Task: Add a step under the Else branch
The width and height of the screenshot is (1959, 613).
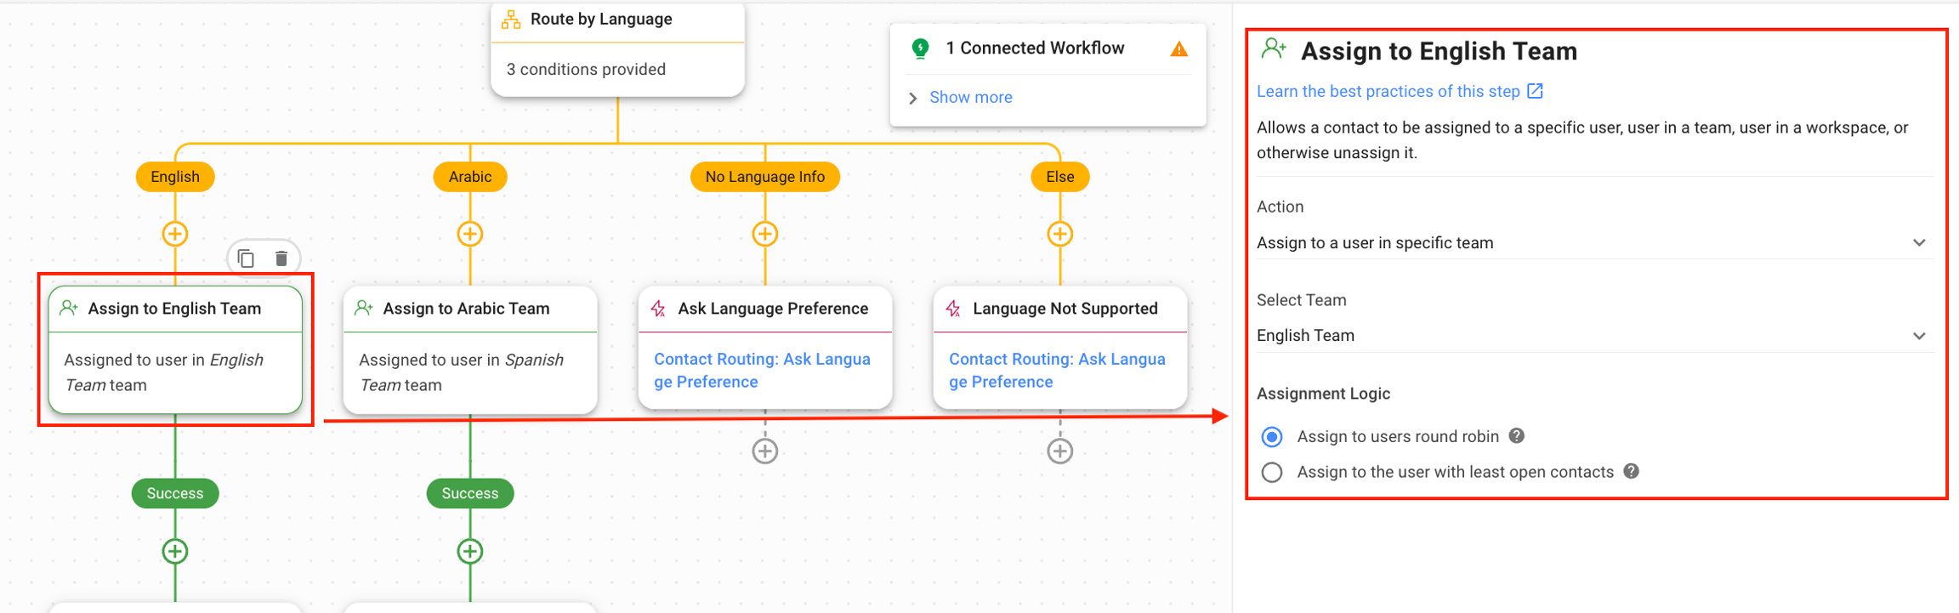Action: 1059,234
